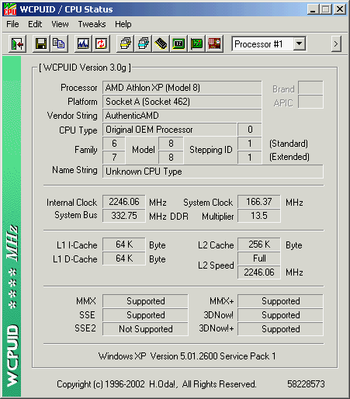
Task: Expand the Processor #1 dropdown arrow
Action: [299, 44]
